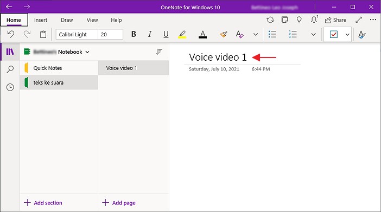381x212 pixels.
Task: Undo the last action
Action: [11, 34]
